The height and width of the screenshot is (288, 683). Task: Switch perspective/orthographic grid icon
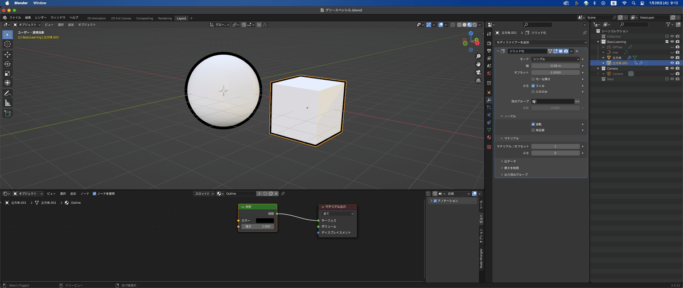click(x=479, y=80)
